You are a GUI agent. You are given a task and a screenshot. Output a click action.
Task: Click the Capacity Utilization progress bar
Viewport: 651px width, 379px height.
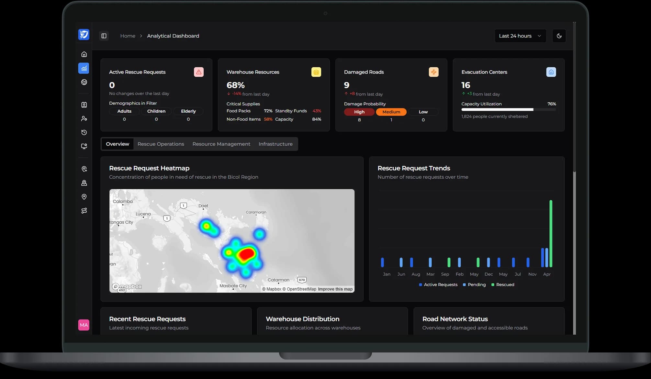tap(508, 110)
